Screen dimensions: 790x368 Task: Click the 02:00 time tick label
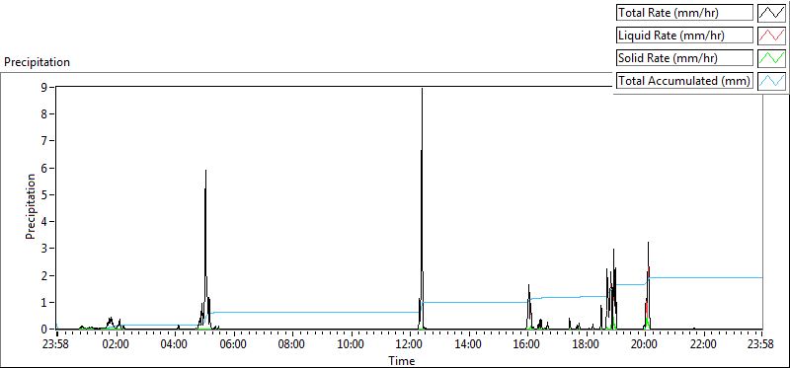(x=117, y=345)
